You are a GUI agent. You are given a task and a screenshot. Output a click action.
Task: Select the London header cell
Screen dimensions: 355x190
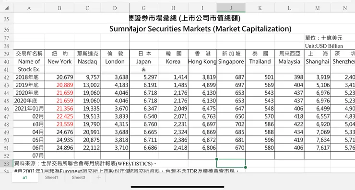pyautogui.click(x=115, y=61)
